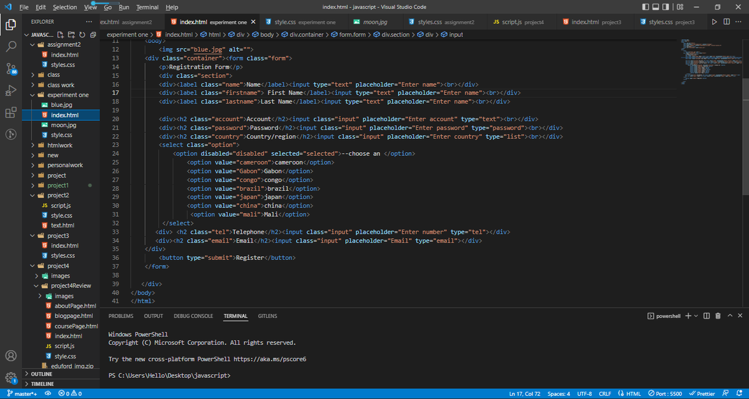The image size is (749, 399).
Task: Click CRLF end-of-line setting
Action: point(605,394)
